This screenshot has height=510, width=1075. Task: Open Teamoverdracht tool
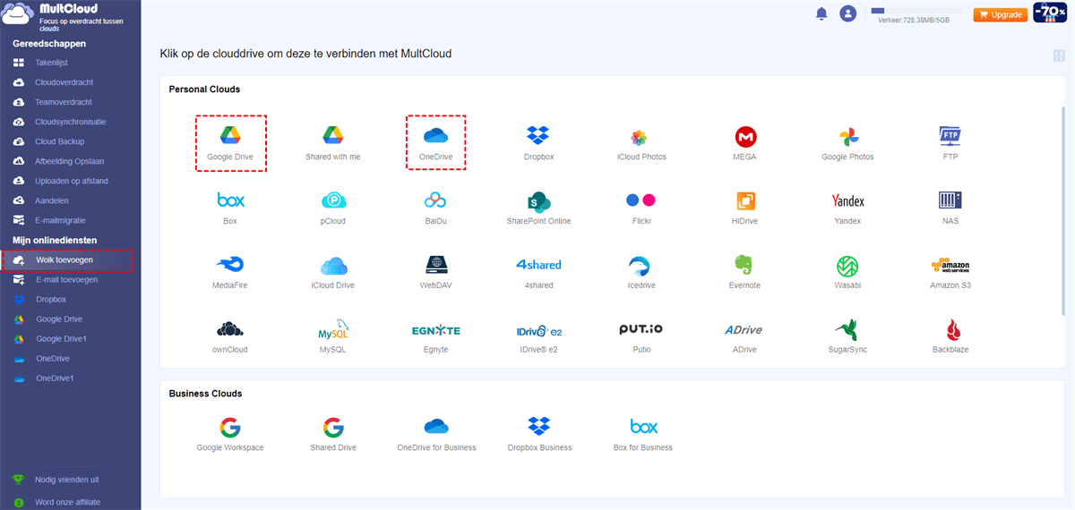click(63, 102)
